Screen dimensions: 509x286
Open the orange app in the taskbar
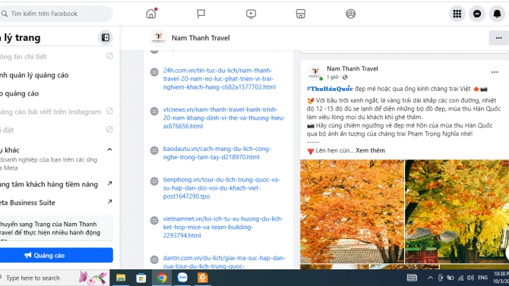coord(203,278)
